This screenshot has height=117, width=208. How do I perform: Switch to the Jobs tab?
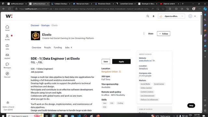pyautogui.click(x=68, y=47)
